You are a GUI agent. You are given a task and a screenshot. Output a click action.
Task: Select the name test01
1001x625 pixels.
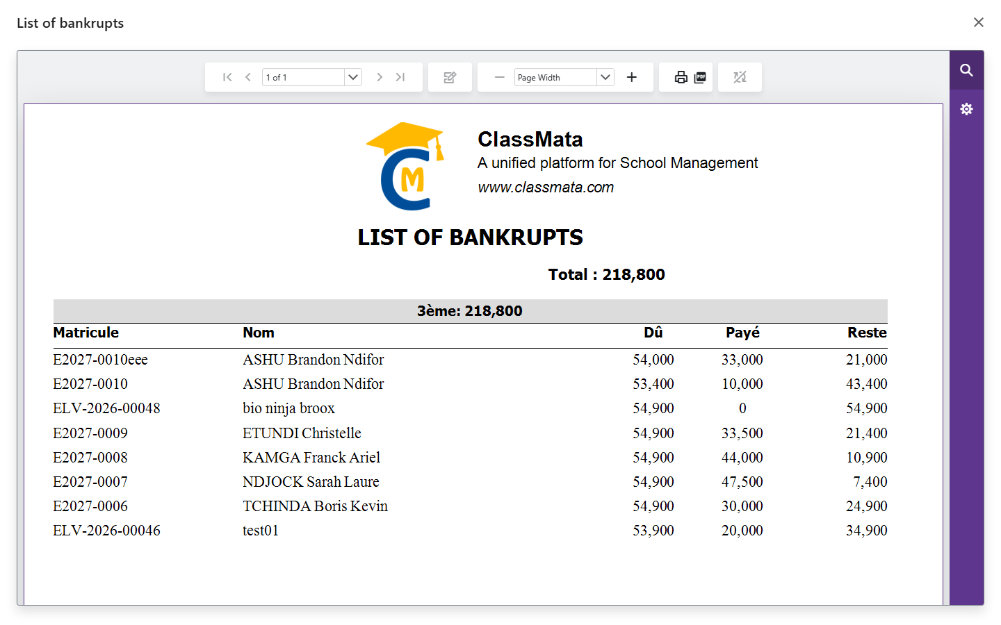coord(261,531)
